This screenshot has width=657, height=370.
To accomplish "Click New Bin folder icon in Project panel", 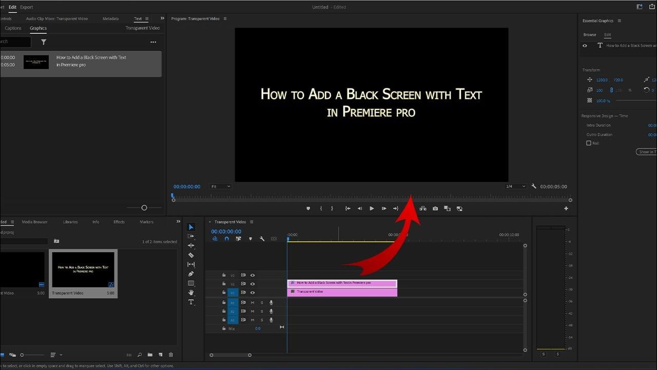I will click(150, 355).
